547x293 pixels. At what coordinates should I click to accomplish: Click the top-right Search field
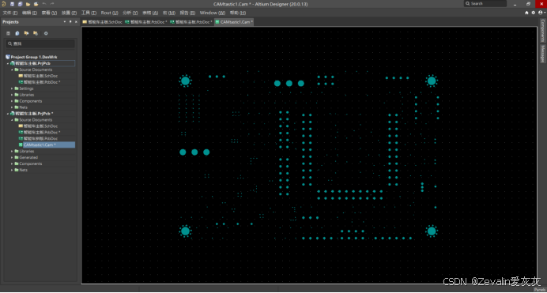[x=485, y=3]
